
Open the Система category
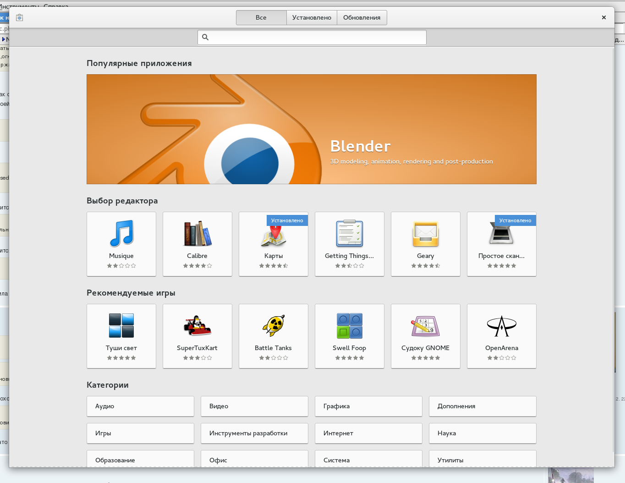click(368, 459)
